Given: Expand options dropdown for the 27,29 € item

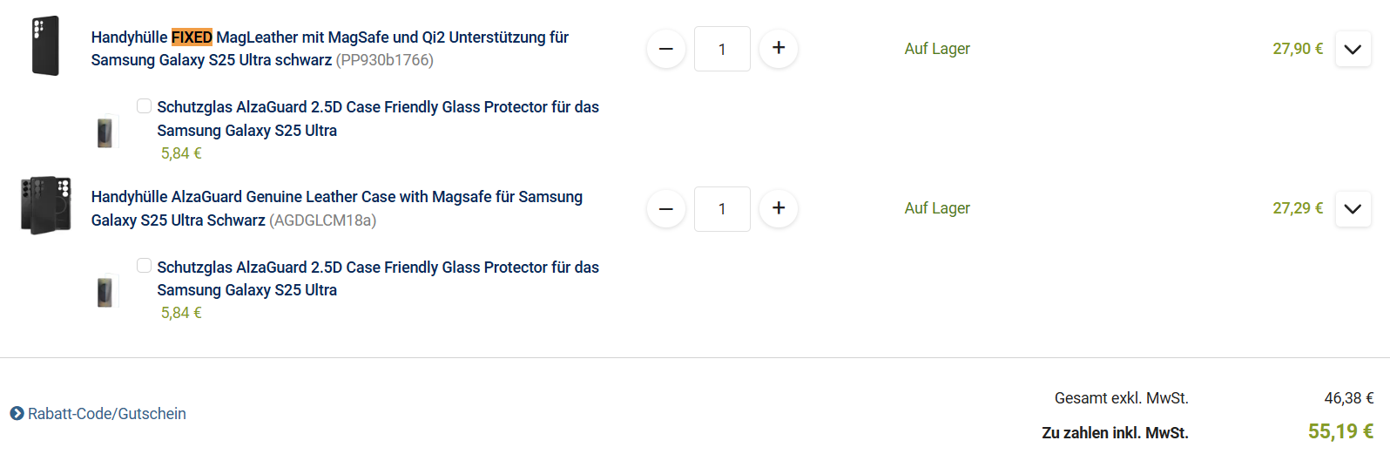Looking at the screenshot, I should point(1353,209).
